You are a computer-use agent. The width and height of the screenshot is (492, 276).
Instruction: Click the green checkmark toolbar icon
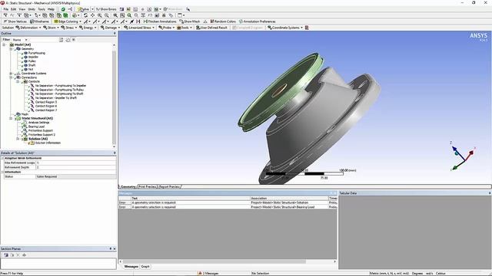[63, 9]
